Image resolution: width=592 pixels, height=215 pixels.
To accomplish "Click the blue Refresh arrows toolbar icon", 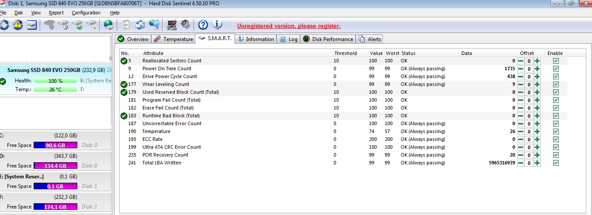I will pyautogui.click(x=3, y=25).
